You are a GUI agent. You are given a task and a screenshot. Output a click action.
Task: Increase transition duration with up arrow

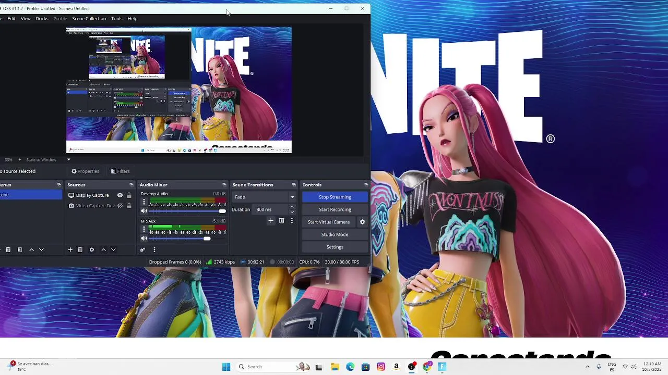[x=292, y=207]
